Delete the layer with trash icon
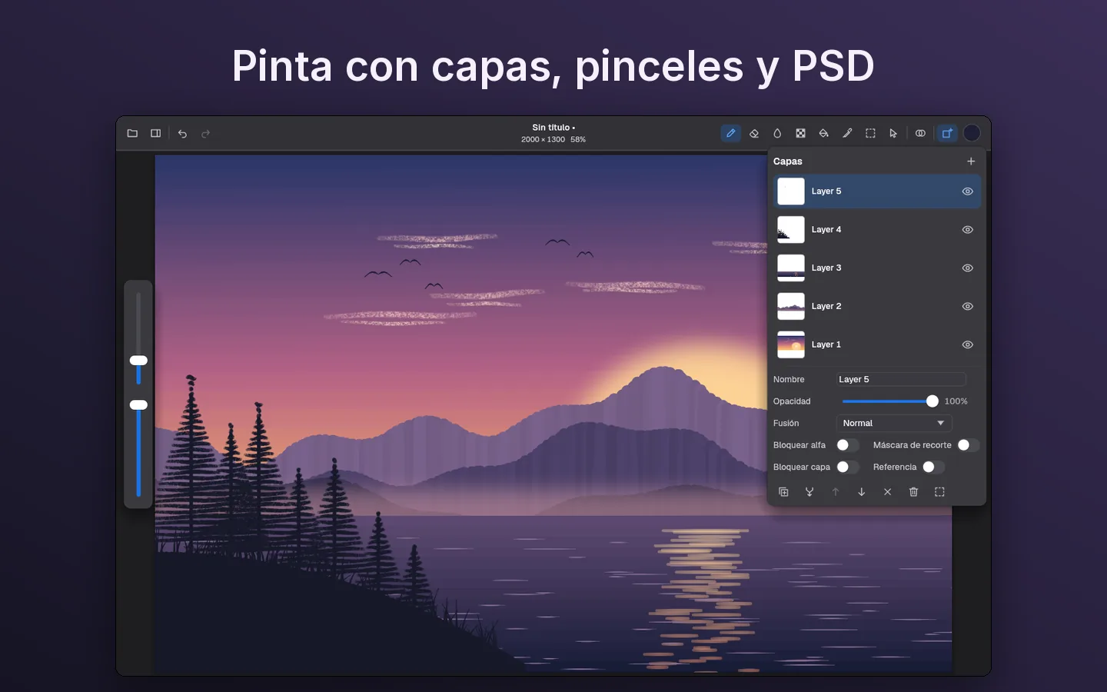The width and height of the screenshot is (1107, 692). coord(913,492)
